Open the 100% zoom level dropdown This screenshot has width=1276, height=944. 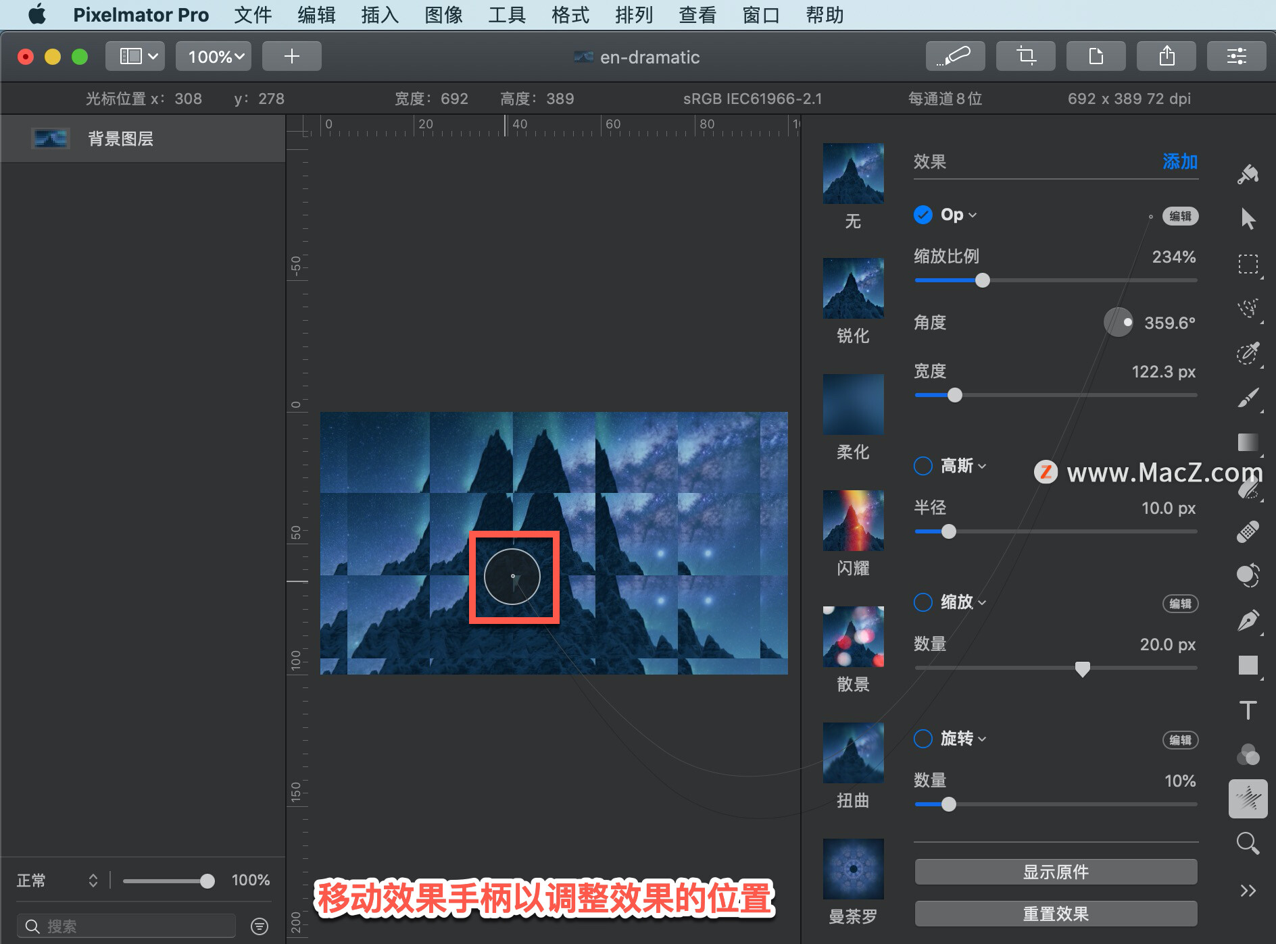(214, 56)
